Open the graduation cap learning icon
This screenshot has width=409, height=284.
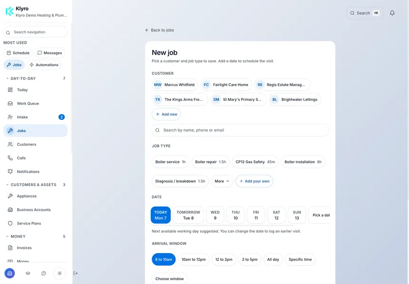tap(28, 274)
